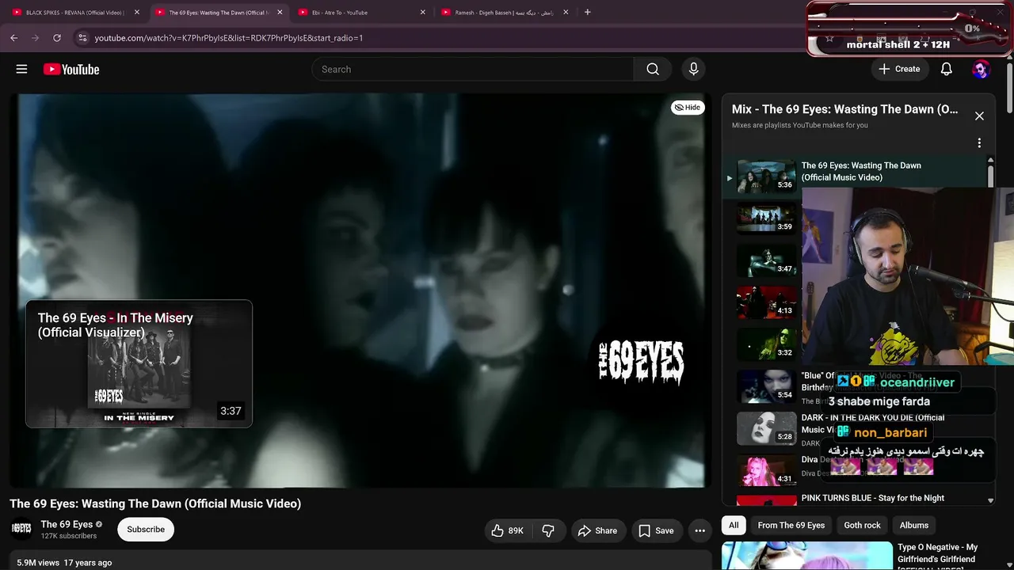Hide the end screen suggestion cards

click(688, 108)
